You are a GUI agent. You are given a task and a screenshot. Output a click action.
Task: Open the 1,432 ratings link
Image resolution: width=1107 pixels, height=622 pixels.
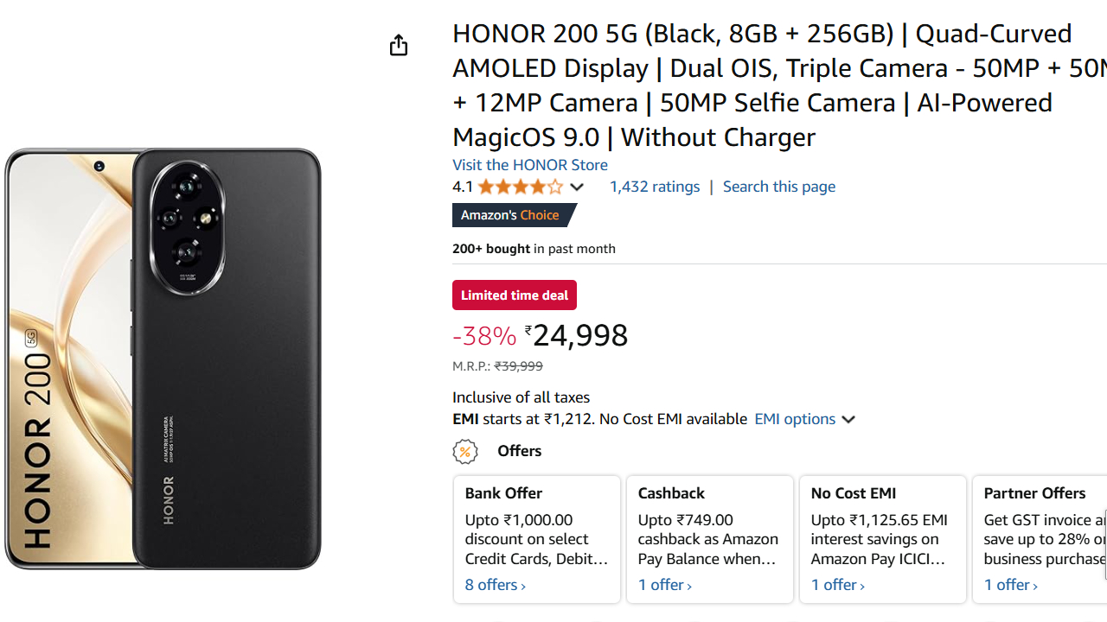pos(654,187)
